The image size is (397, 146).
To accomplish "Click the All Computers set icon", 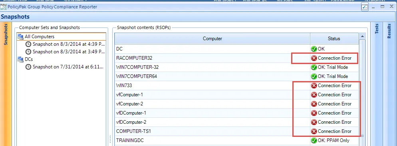I will tap(20, 37).
